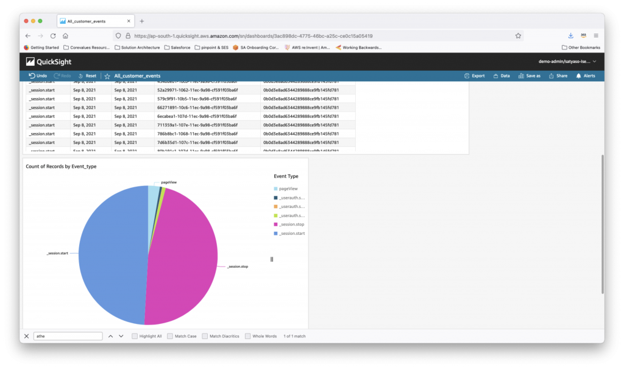
Task: Click the _session.start legend entry
Action: (289, 234)
